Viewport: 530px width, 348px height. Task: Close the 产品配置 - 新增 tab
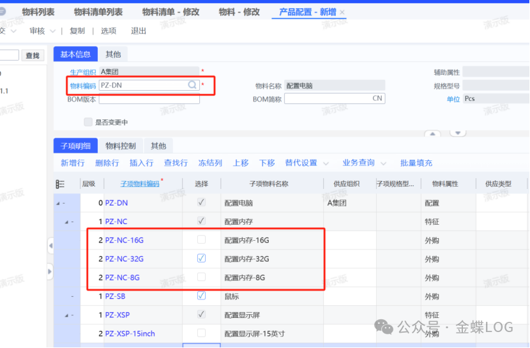tap(342, 13)
